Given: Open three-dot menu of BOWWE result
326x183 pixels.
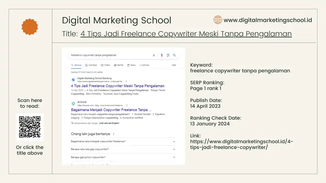Looking at the screenshot, I should (127, 105).
